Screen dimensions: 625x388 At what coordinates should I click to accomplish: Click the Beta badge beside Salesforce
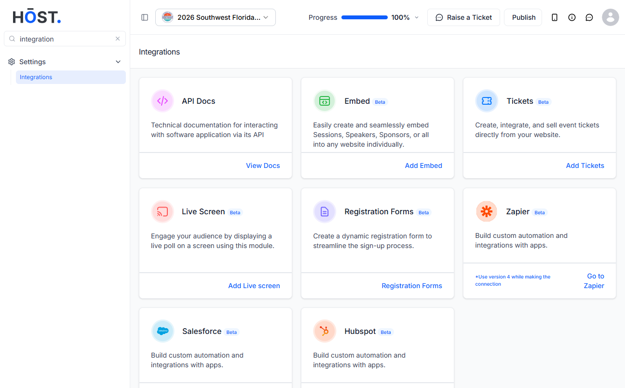tap(231, 332)
